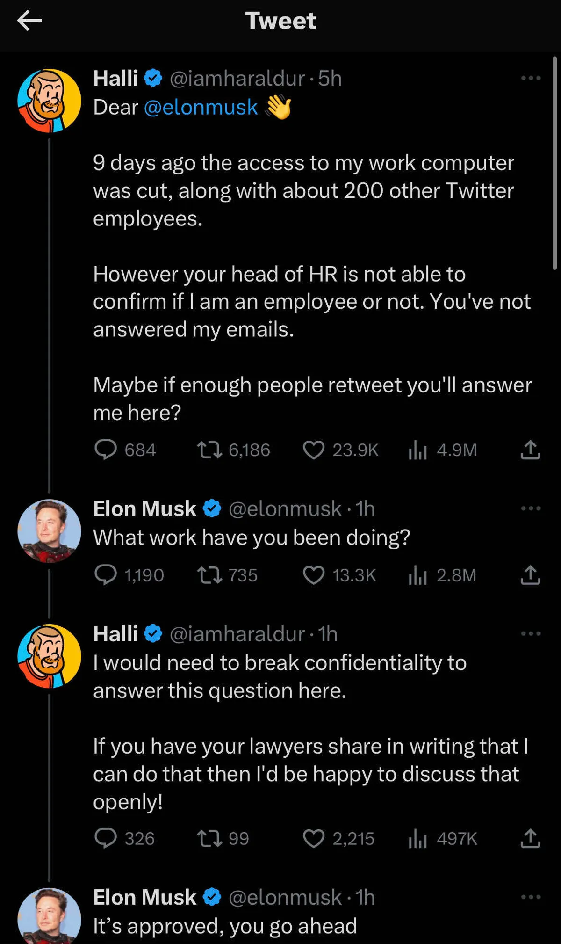Open more options on Halli's confidentiality tweet
Image resolution: width=561 pixels, height=944 pixels.
531,634
